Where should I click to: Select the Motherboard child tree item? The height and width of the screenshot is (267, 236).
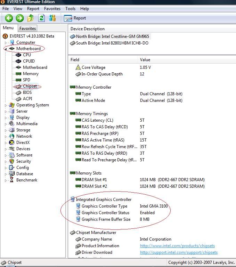pos(35,67)
